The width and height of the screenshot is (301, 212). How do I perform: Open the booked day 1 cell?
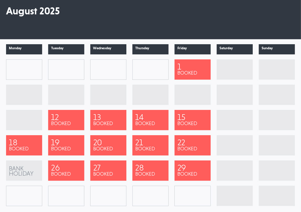[x=192, y=69]
